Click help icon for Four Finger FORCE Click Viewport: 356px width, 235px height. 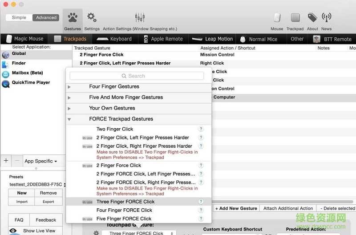pos(201,210)
